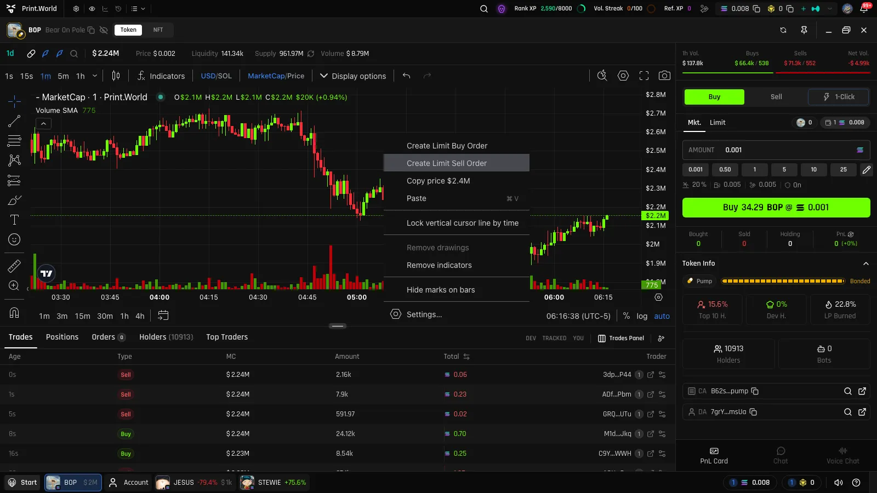This screenshot has width=877, height=493.
Task: Enable 1-Click trading
Action: coord(839,97)
